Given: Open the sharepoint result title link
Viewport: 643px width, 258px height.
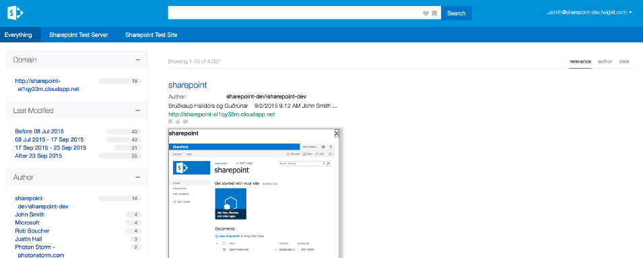Looking at the screenshot, I should click(x=187, y=85).
